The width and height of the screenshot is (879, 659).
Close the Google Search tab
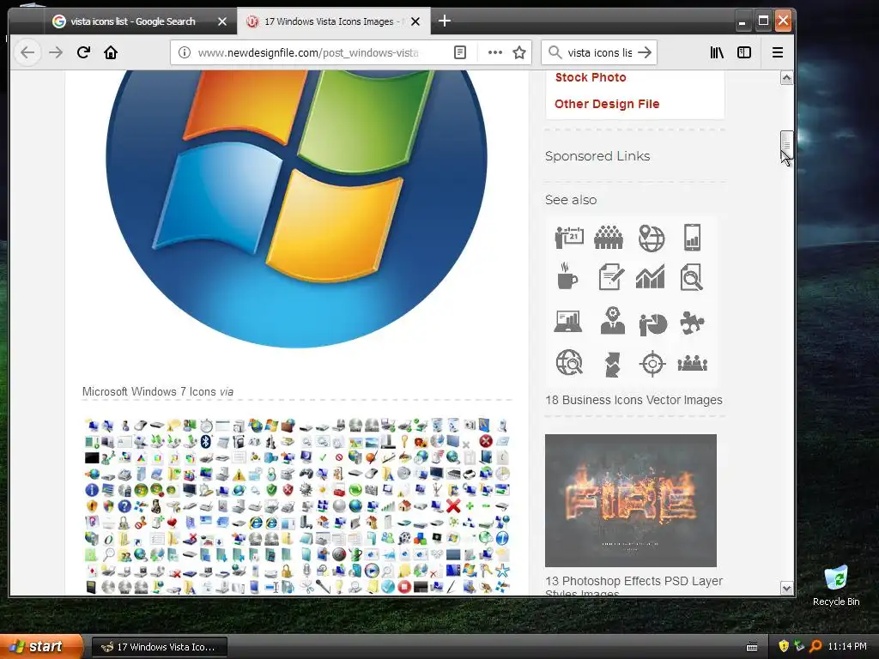pos(222,21)
